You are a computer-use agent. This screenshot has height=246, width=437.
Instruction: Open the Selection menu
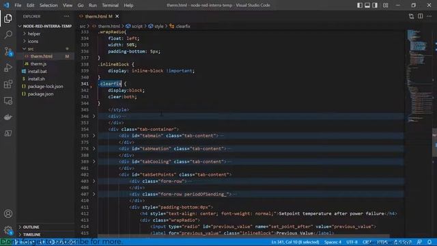coord(48,5)
